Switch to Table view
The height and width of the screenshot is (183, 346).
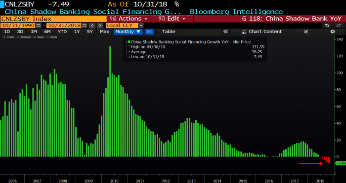(x=169, y=32)
